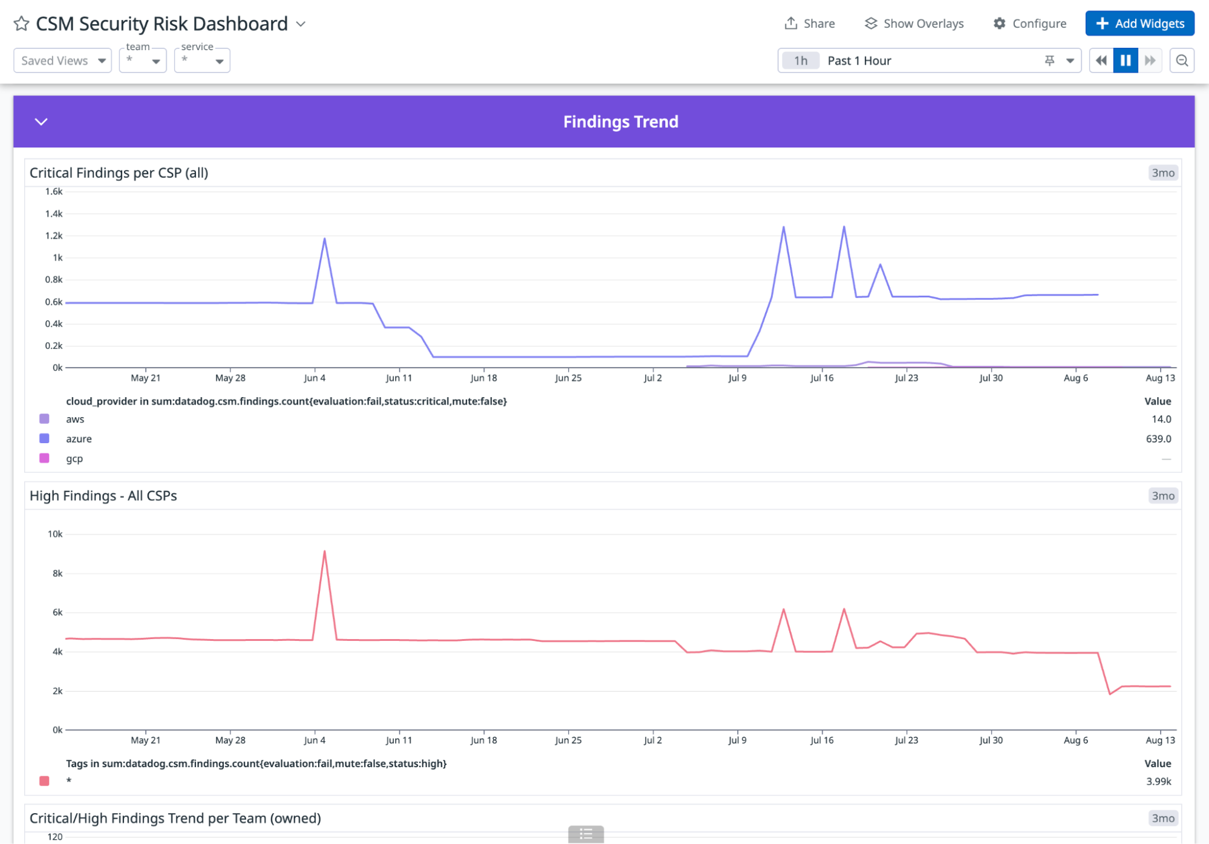Viewport: 1209px width, 844px height.
Task: Scrub backward in time
Action: pos(1101,60)
